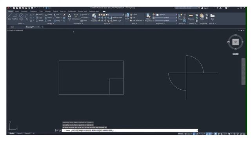This screenshot has height=141, width=251.
Task: Open the Manage ribbon tab
Action: (48, 11)
